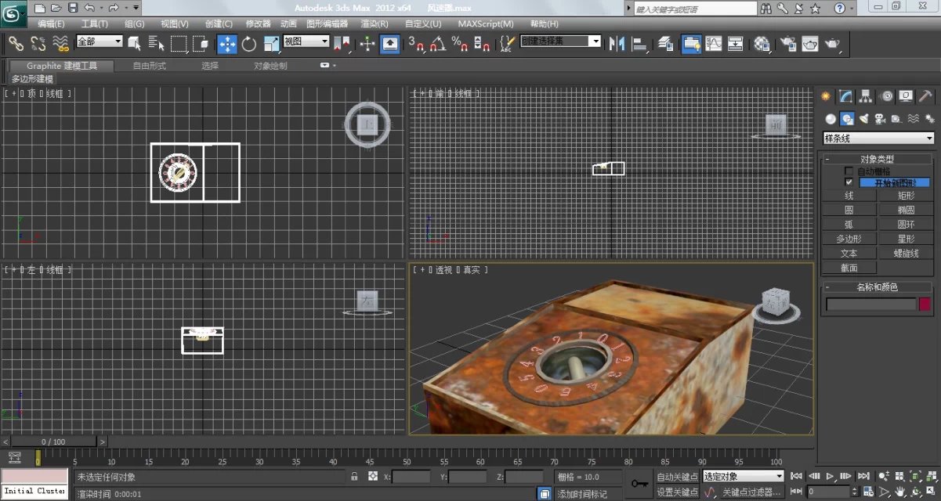Click the 螺旋线 shape button

(x=905, y=253)
